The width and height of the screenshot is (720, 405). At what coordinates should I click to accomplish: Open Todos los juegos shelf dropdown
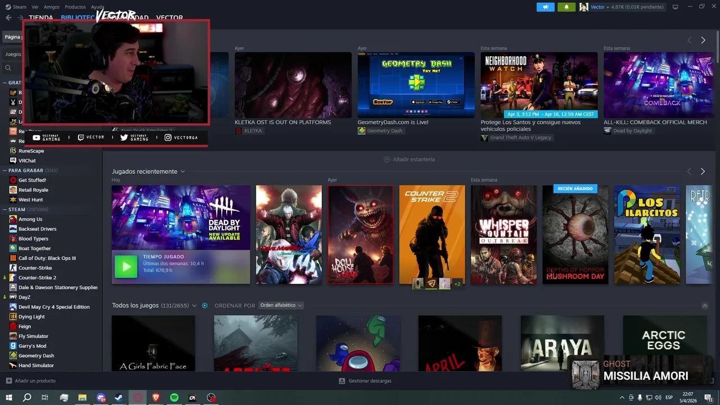click(194, 305)
